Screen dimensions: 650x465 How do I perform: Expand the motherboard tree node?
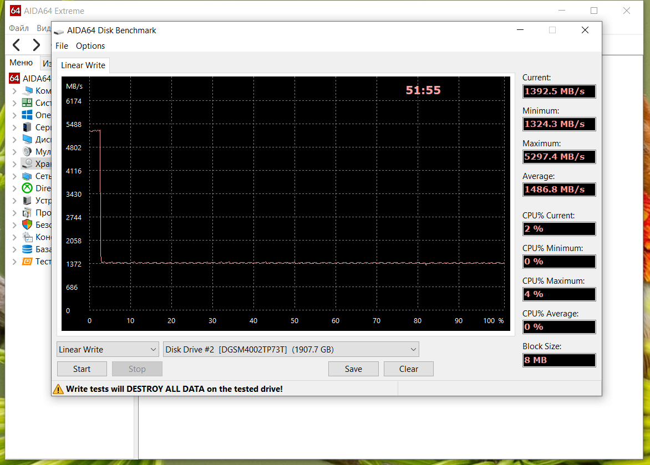pos(14,103)
